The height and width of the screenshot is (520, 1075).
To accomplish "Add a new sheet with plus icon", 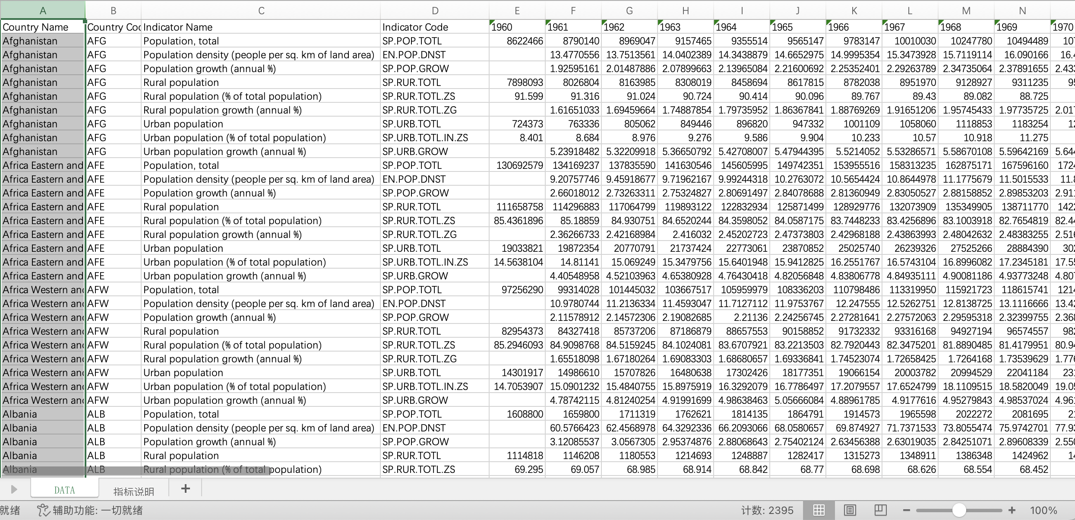I will 186,489.
